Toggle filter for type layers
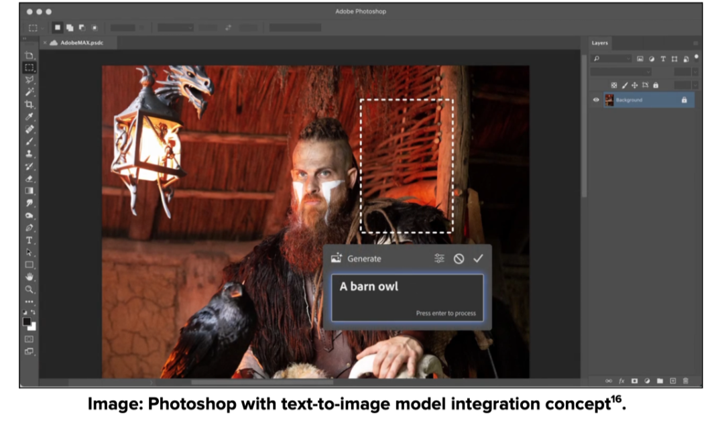Image resolution: width=724 pixels, height=435 pixels. pyautogui.click(x=663, y=58)
